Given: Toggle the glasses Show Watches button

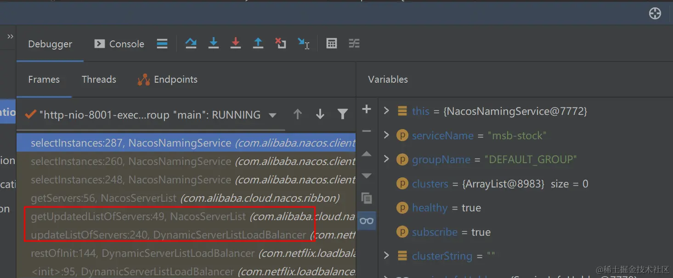Looking at the screenshot, I should 367,221.
